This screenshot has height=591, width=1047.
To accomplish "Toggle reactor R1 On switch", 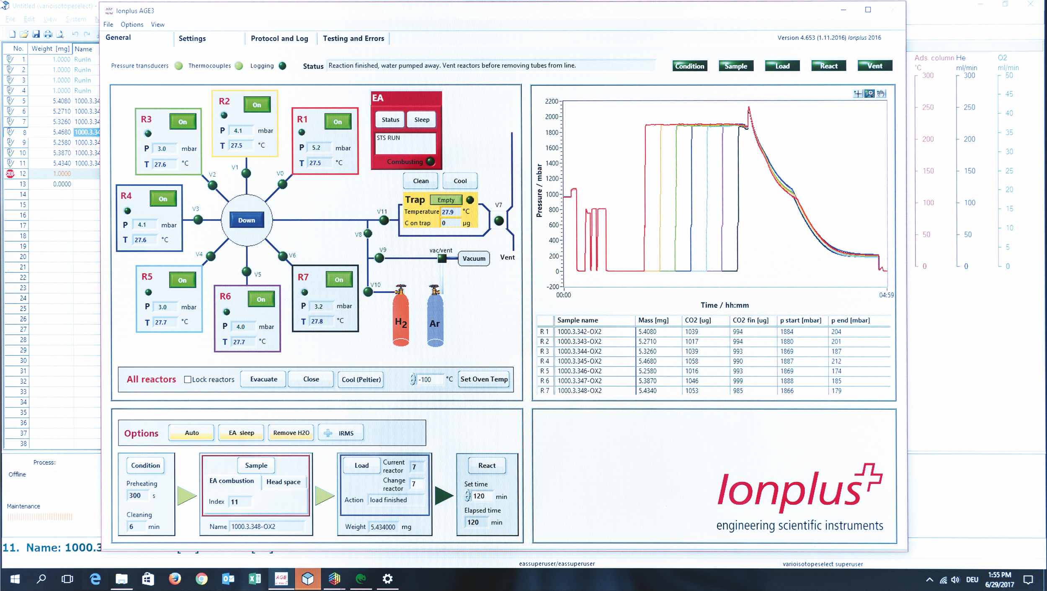I will tap(338, 121).
